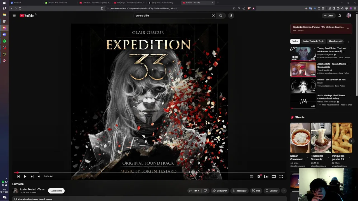This screenshot has width=358, height=201.
Task: Open the browser main menu icon
Action: 355,8
